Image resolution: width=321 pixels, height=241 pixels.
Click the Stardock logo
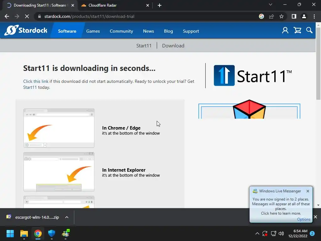pos(26,30)
